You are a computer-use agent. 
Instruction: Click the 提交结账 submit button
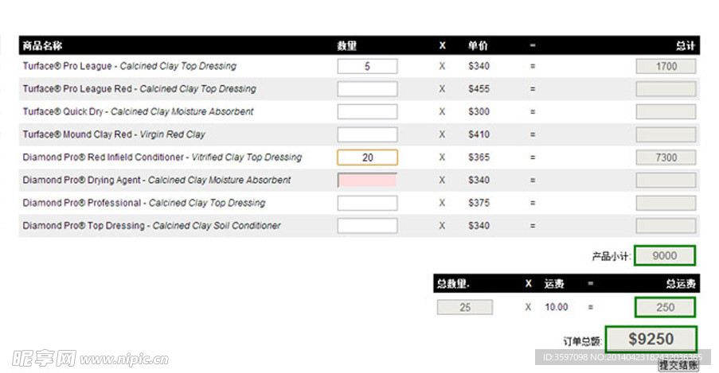(678, 365)
